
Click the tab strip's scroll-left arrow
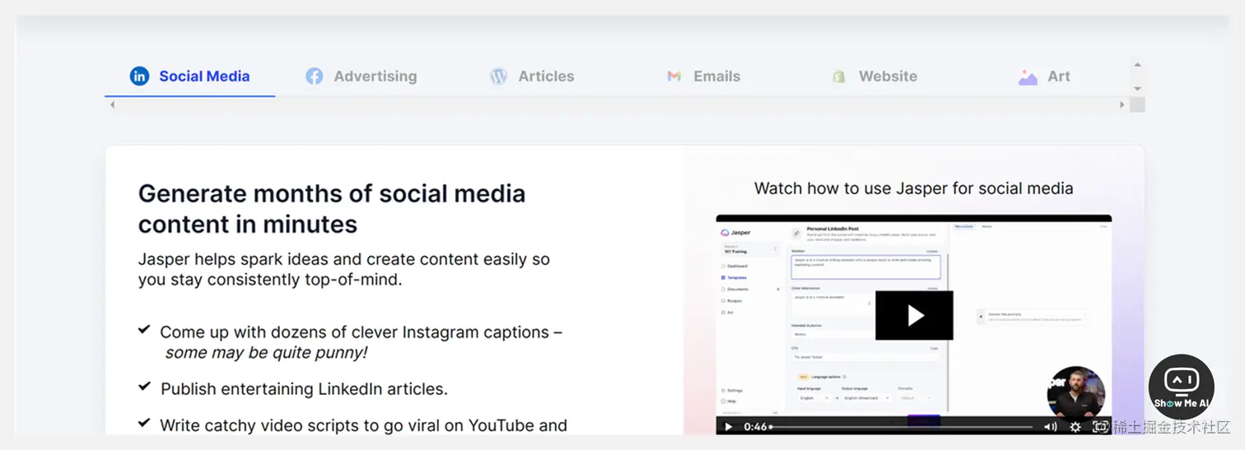112,105
